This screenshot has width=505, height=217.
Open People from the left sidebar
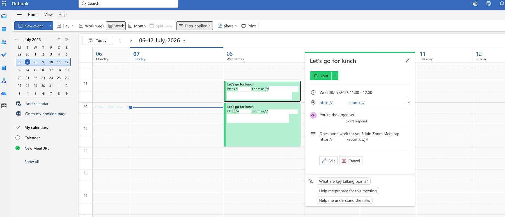coord(4,42)
